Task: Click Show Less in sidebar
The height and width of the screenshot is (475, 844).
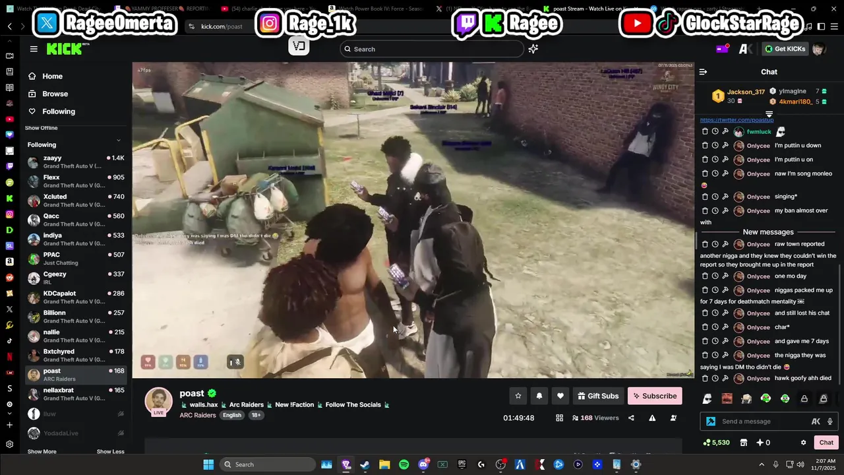Action: click(x=110, y=452)
